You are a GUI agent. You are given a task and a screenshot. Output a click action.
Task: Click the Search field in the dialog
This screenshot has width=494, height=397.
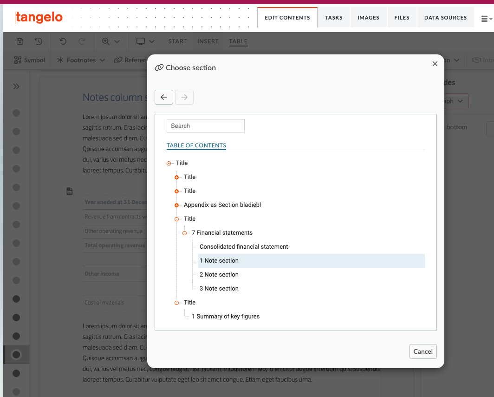pos(205,126)
